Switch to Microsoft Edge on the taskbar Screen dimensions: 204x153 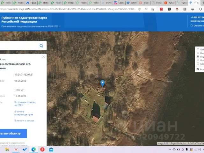[33, 149]
